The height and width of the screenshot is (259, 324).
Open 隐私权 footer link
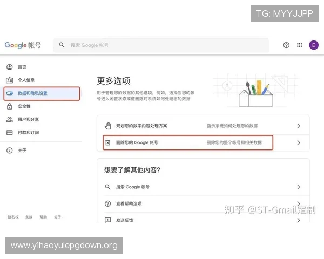(13, 217)
